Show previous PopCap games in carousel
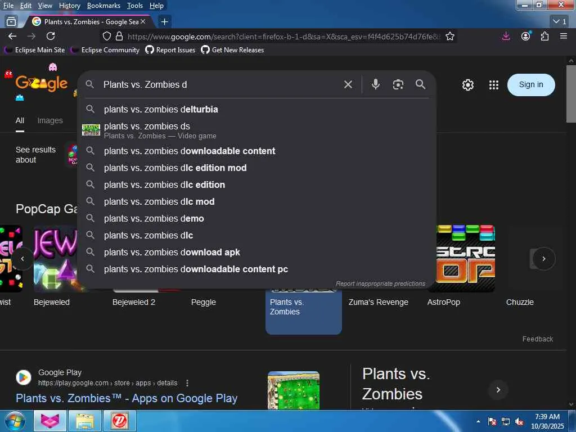 click(22, 259)
